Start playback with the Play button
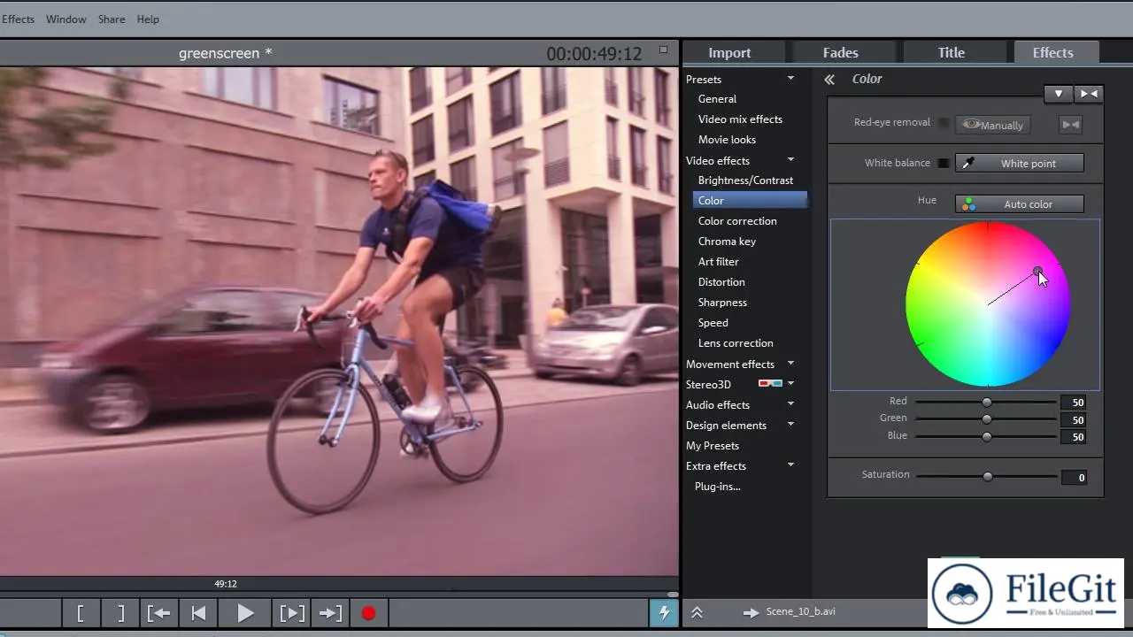Viewport: 1133px width, 637px height. (x=246, y=612)
